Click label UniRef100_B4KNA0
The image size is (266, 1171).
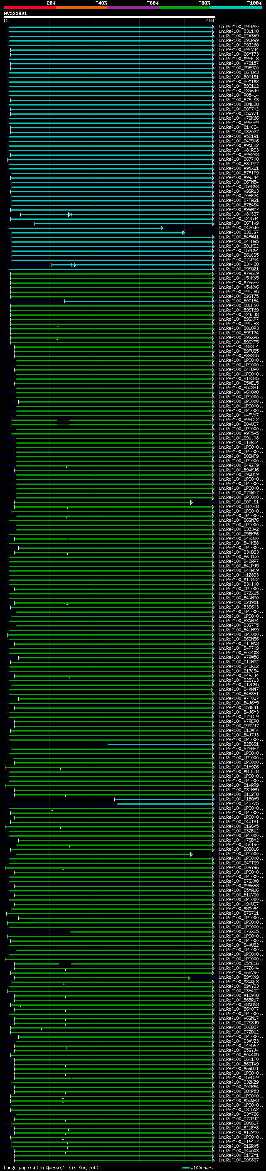click(x=239, y=598)
